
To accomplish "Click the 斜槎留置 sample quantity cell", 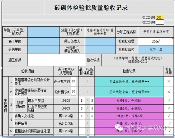I will [87, 123].
